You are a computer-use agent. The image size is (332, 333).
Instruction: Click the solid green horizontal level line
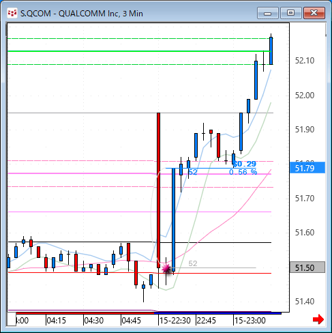[139, 51]
